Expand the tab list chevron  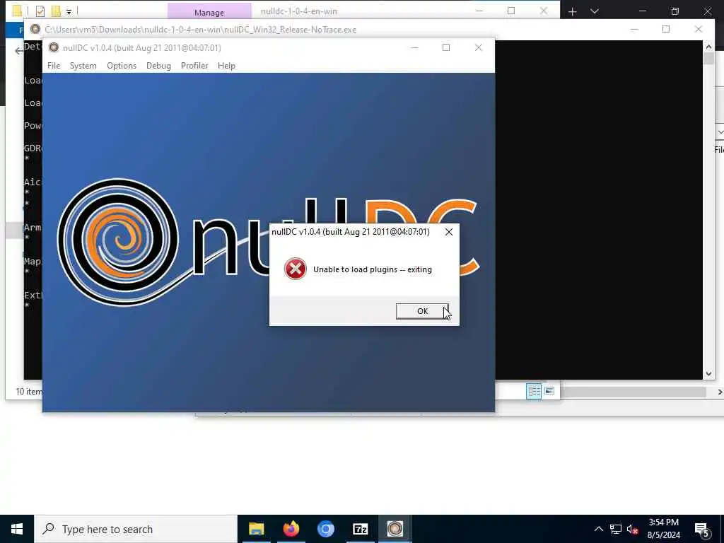[x=594, y=11]
